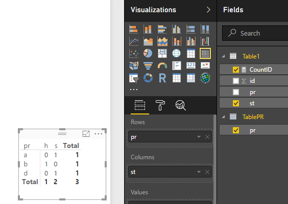Select the stacked column chart visualization

click(x=148, y=30)
